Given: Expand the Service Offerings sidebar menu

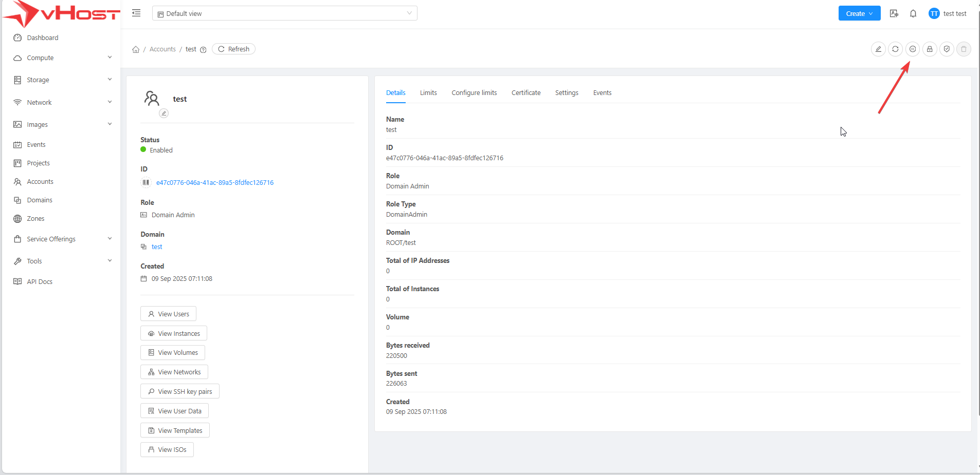Looking at the screenshot, I should tap(62, 239).
